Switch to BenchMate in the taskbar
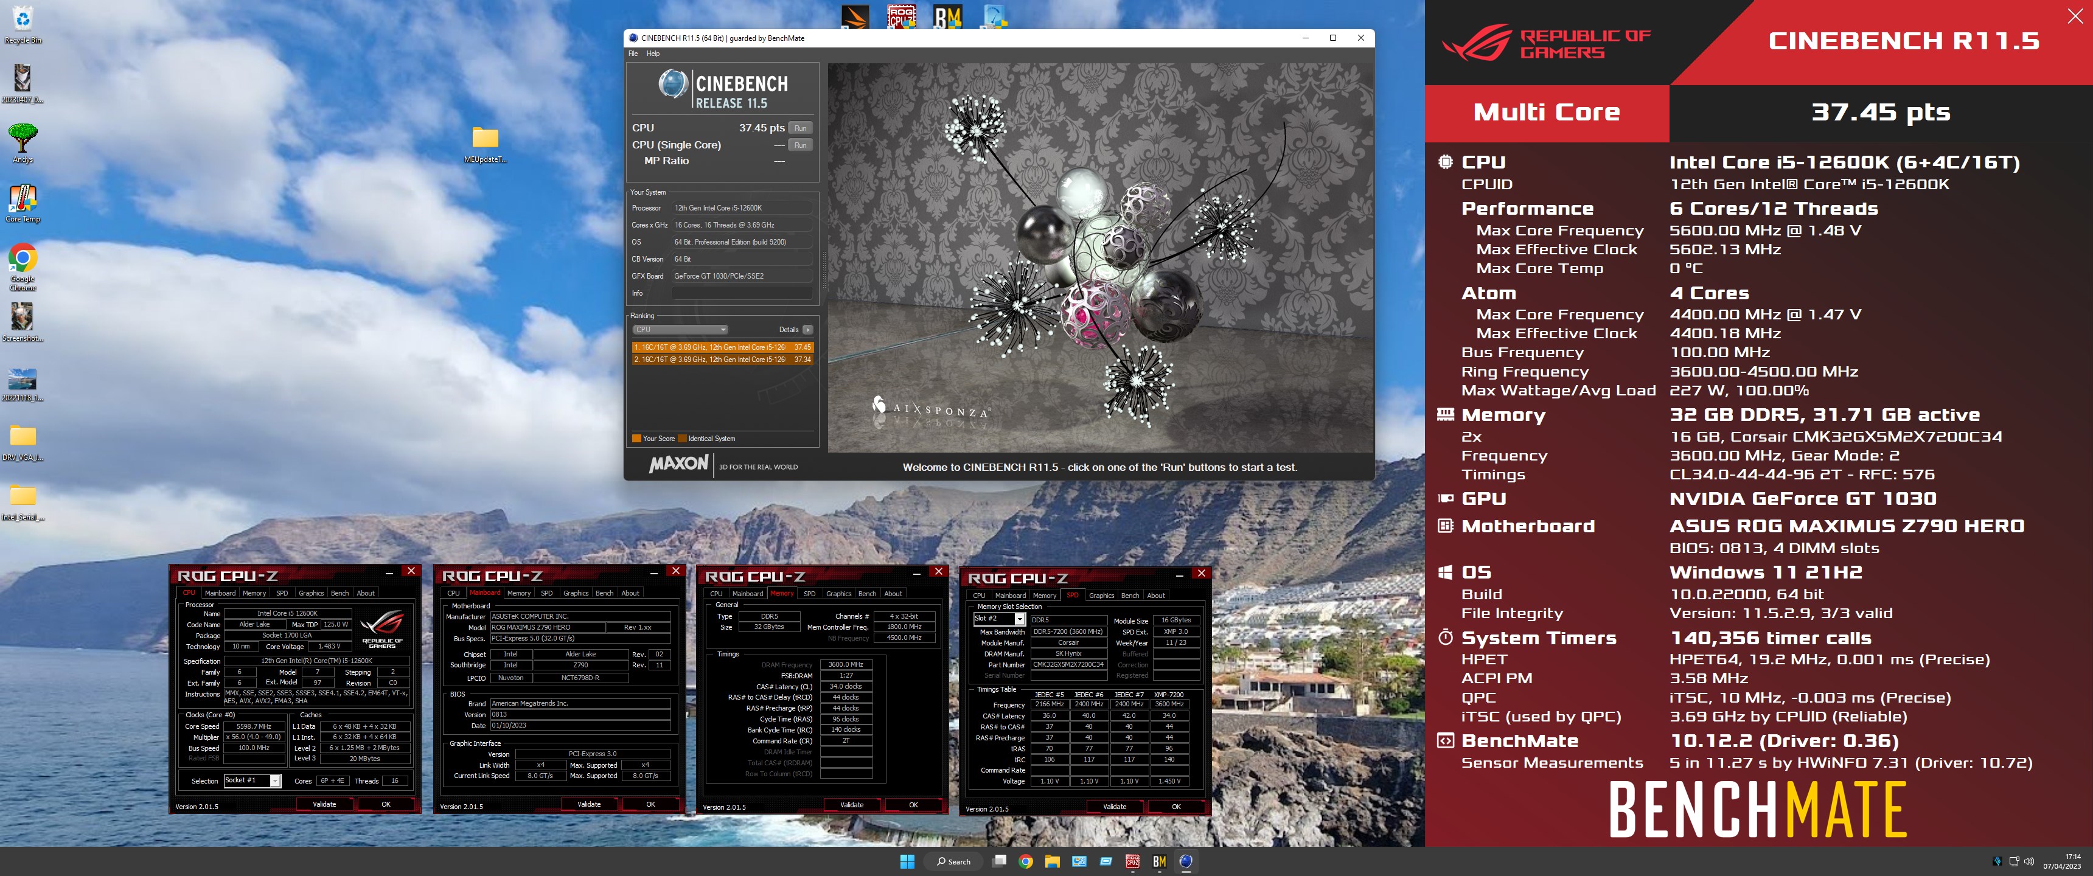This screenshot has width=2093, height=876. [x=1160, y=861]
